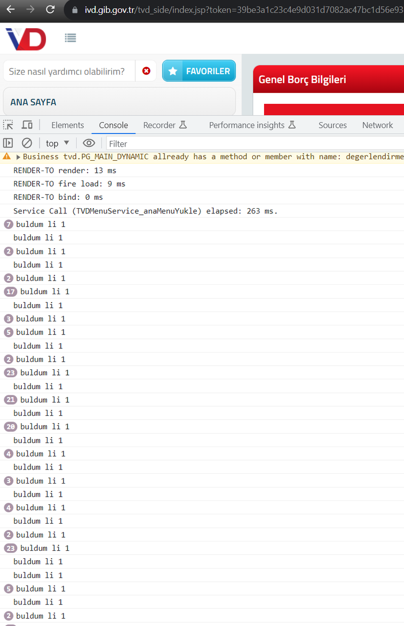Go back with the browser back arrow
The width and height of the screenshot is (404, 626).
[x=10, y=9]
